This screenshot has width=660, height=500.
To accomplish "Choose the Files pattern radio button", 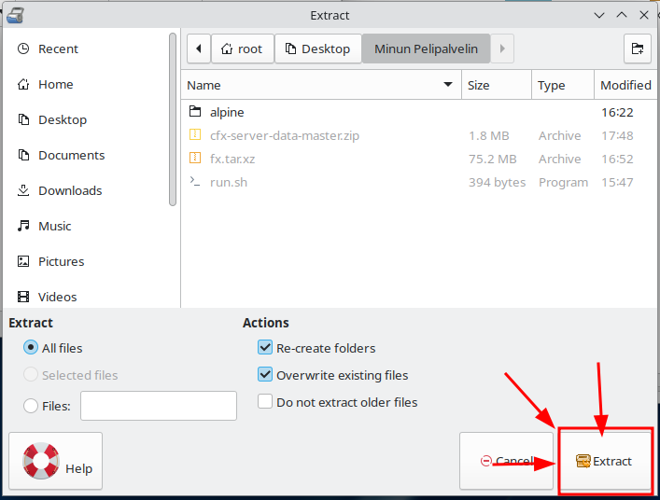I will pyautogui.click(x=31, y=406).
